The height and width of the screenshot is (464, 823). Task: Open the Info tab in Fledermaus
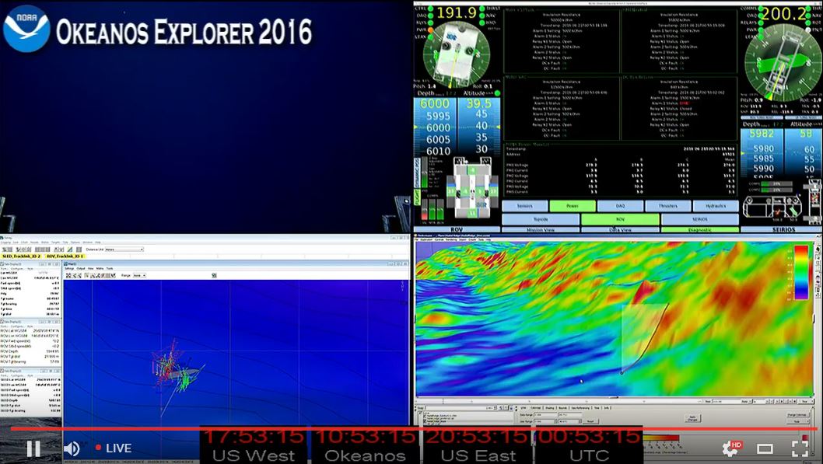tap(607, 408)
